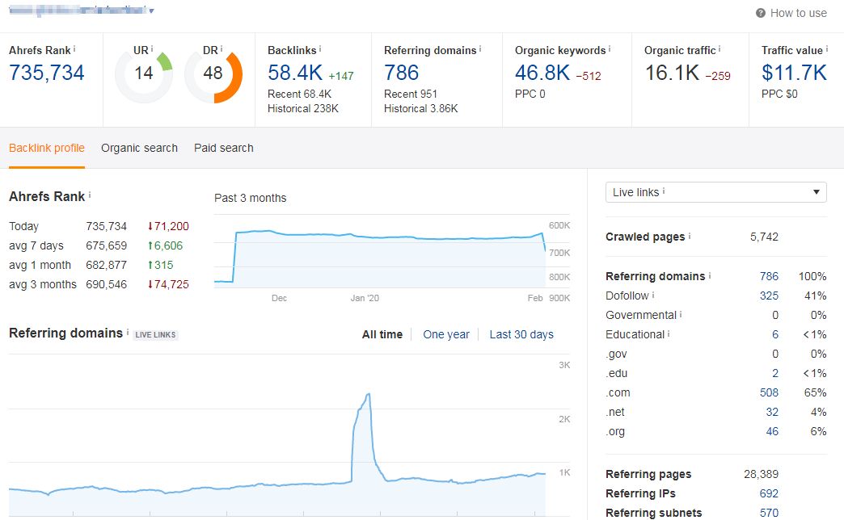Open the How to use help link
Screen dimensions: 844x520
(x=798, y=13)
